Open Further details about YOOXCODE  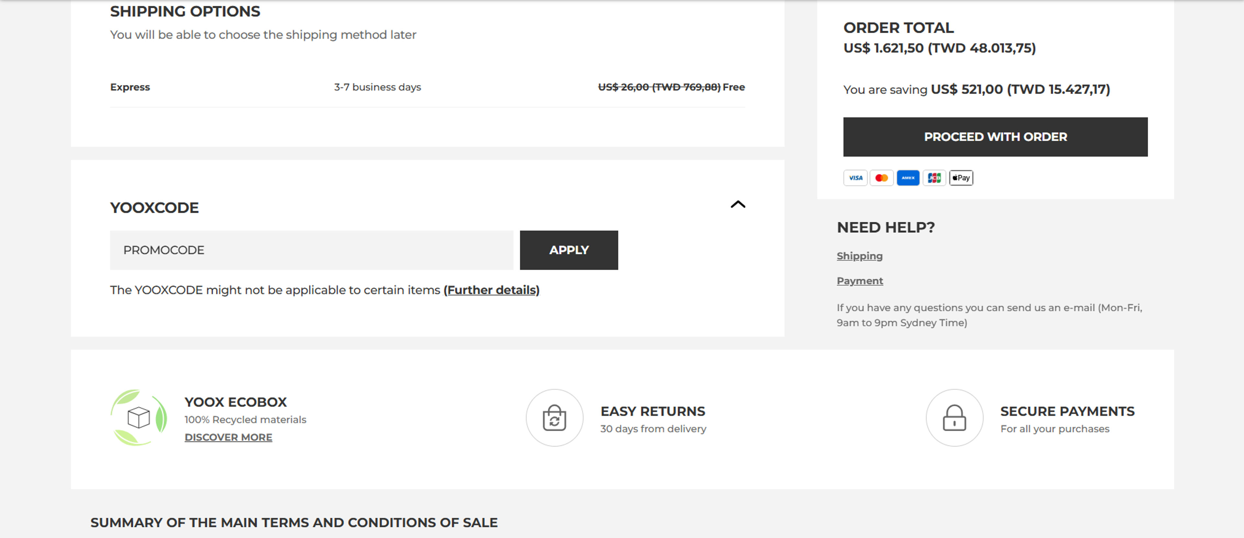(x=492, y=290)
